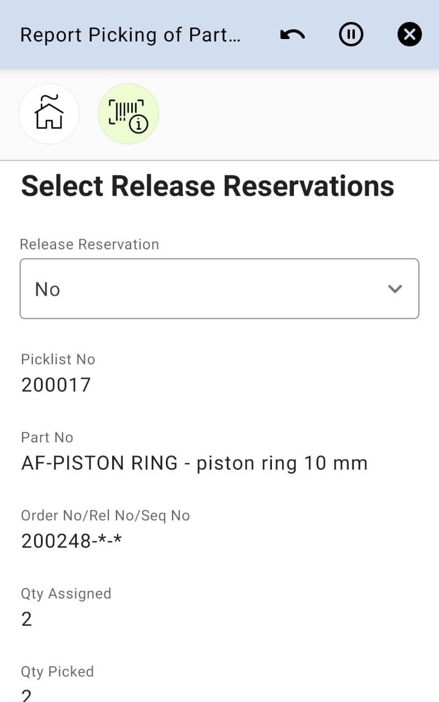439x702 pixels.
Task: Open the barcode scan information icon
Action: pyautogui.click(x=128, y=114)
